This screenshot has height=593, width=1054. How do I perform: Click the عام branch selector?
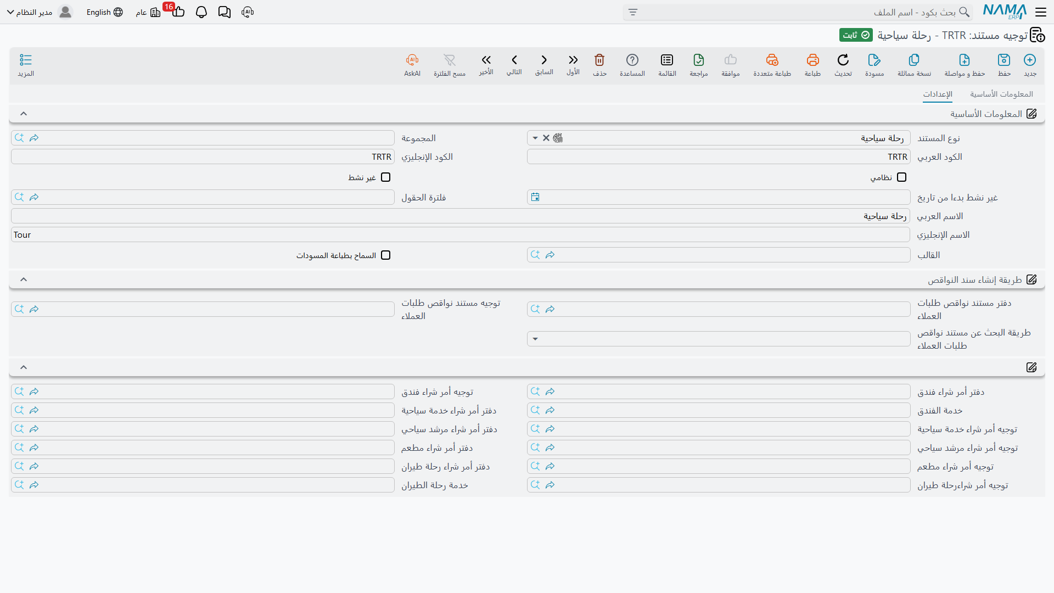[148, 12]
